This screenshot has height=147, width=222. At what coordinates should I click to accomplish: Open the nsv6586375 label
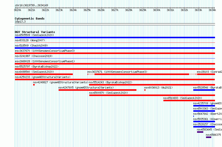tap(213, 135)
